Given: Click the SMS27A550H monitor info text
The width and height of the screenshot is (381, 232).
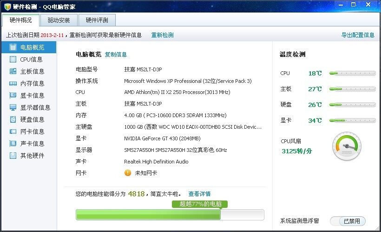Looking at the screenshot, I should pyautogui.click(x=176, y=150).
